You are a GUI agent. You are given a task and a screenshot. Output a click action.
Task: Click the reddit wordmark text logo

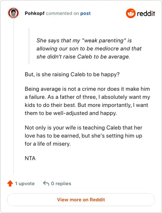coord(146,14)
